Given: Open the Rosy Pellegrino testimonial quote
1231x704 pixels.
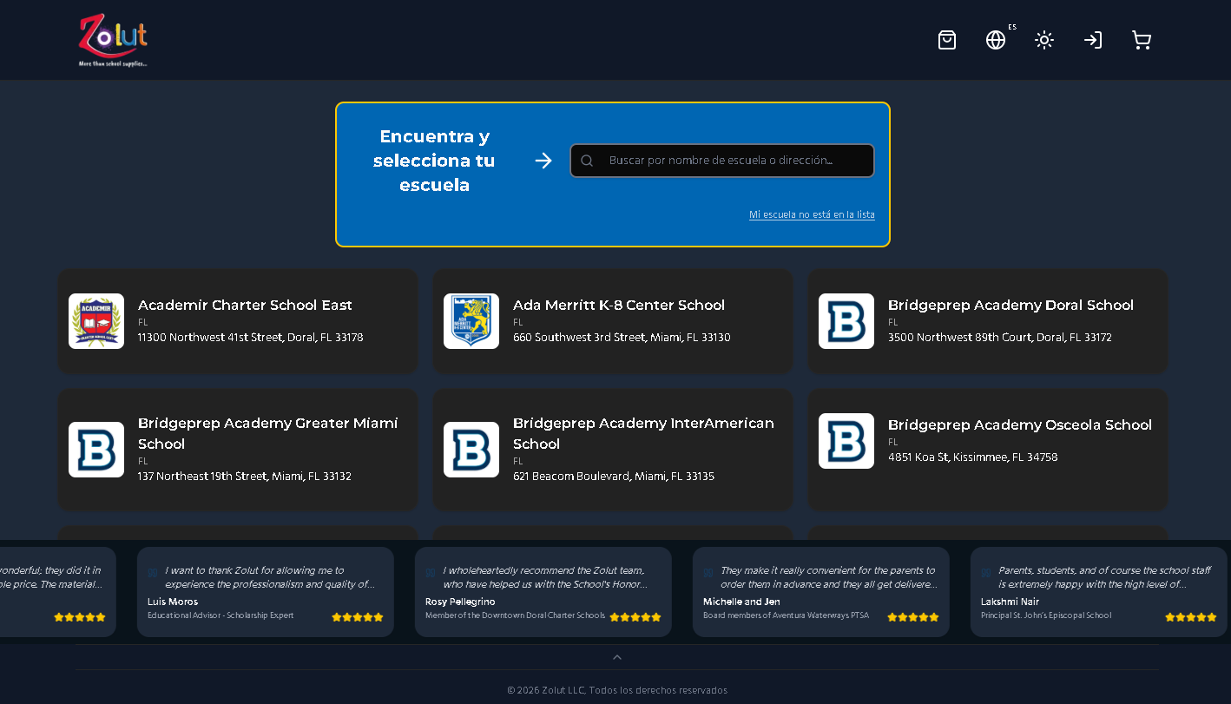Looking at the screenshot, I should click(x=545, y=577).
